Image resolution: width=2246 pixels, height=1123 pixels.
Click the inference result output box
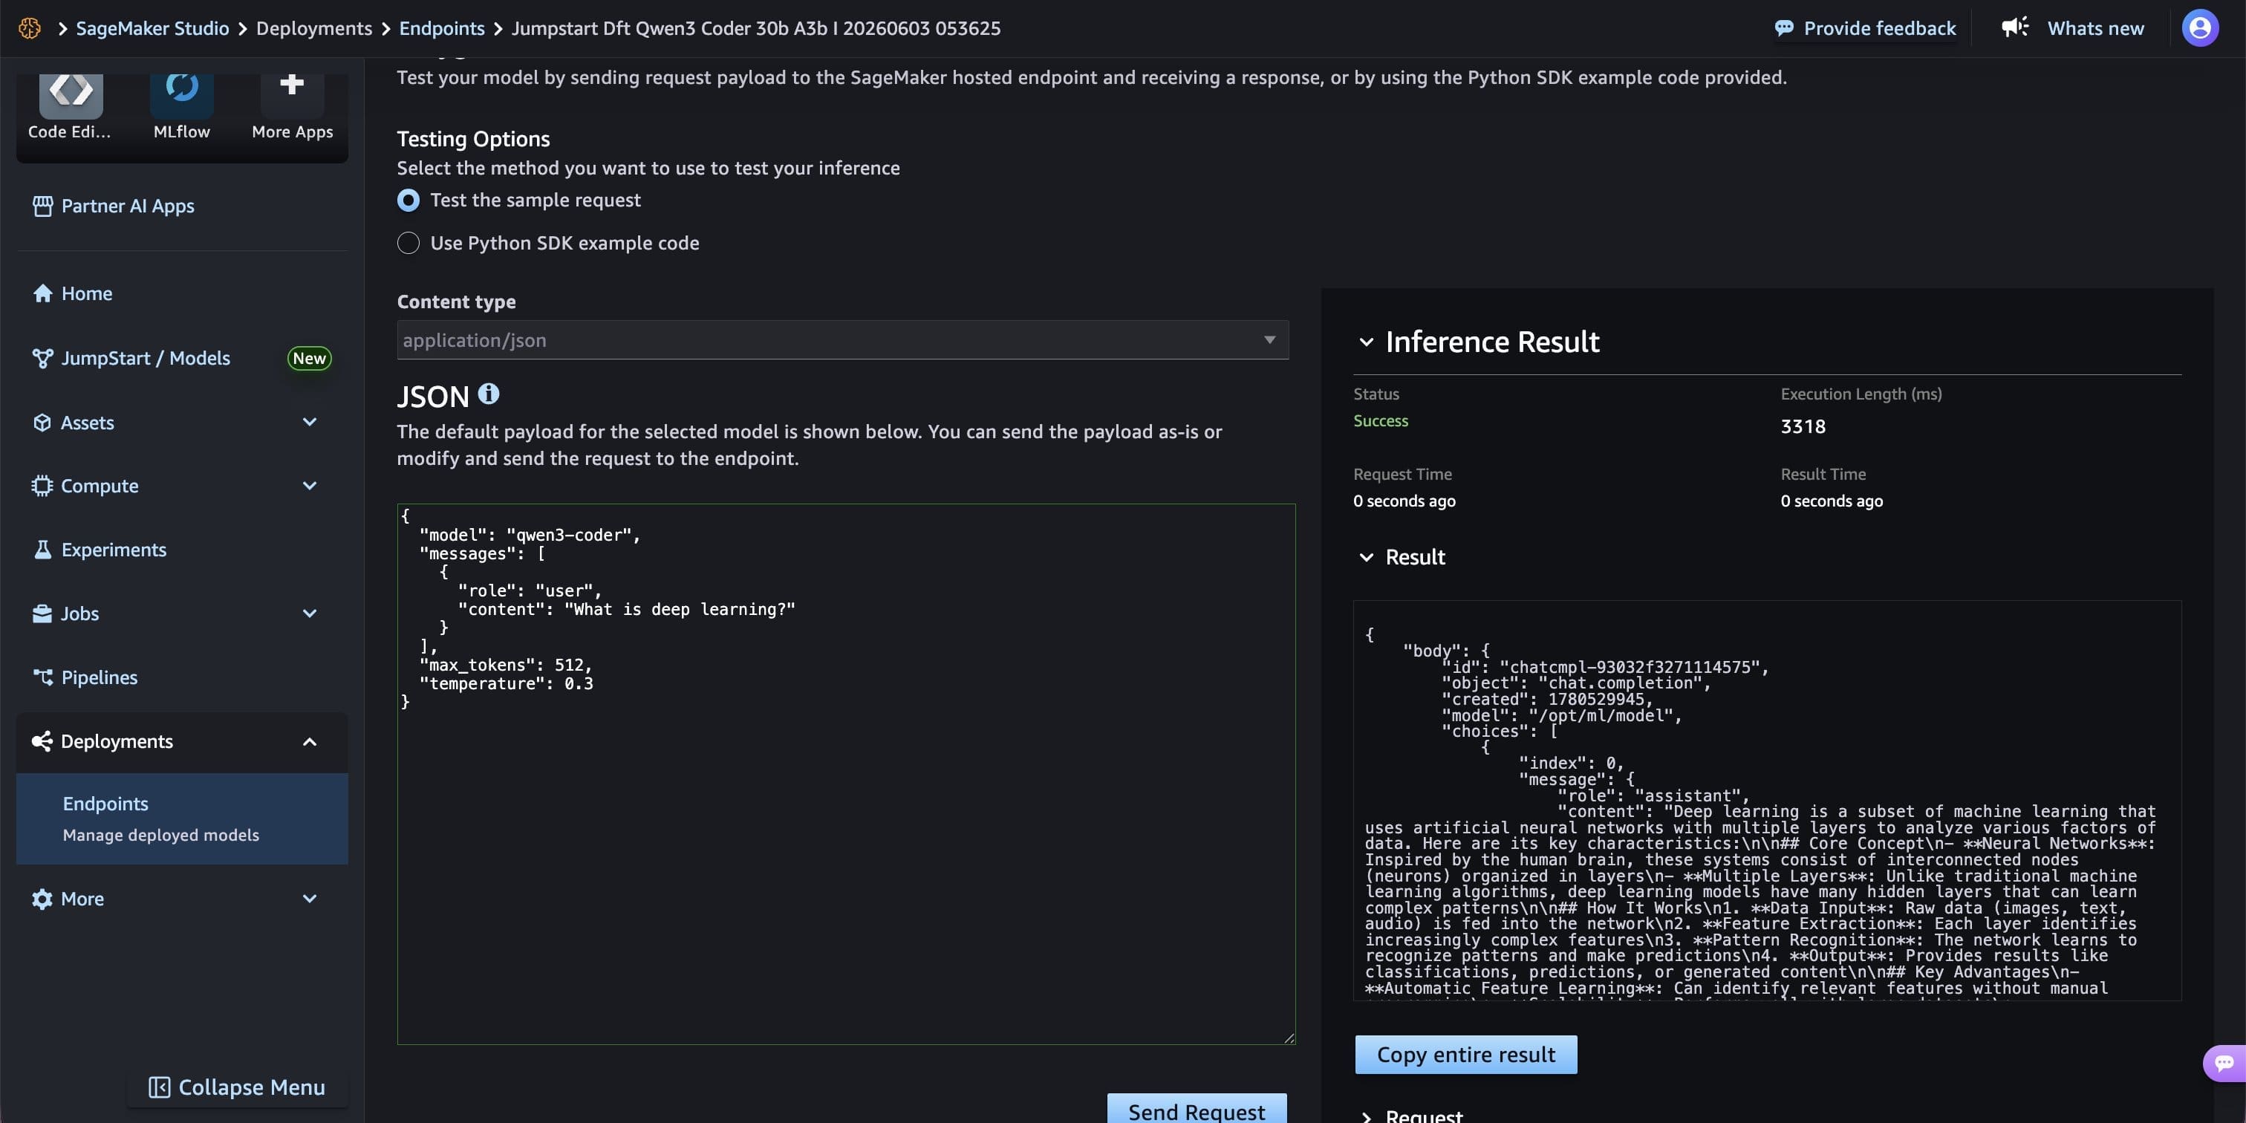pos(1766,801)
